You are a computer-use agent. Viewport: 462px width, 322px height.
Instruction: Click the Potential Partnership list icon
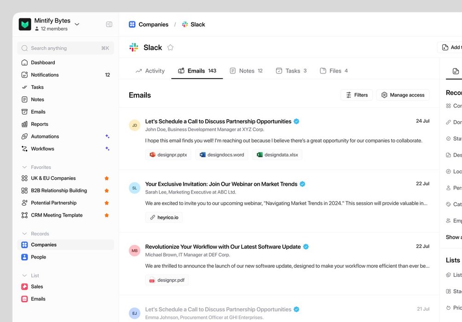pos(24,203)
